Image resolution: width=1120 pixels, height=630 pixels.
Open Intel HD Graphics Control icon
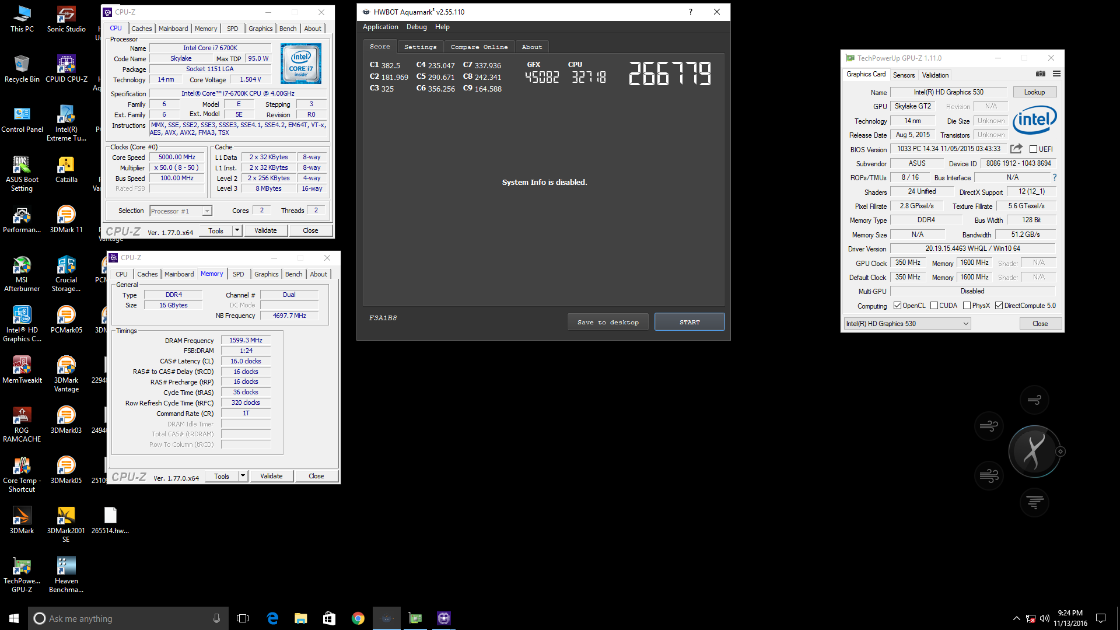click(22, 324)
